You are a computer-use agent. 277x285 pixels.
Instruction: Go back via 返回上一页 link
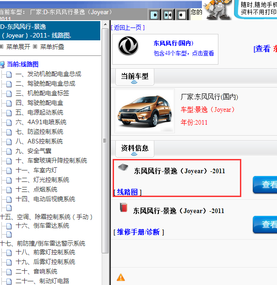click(x=128, y=27)
